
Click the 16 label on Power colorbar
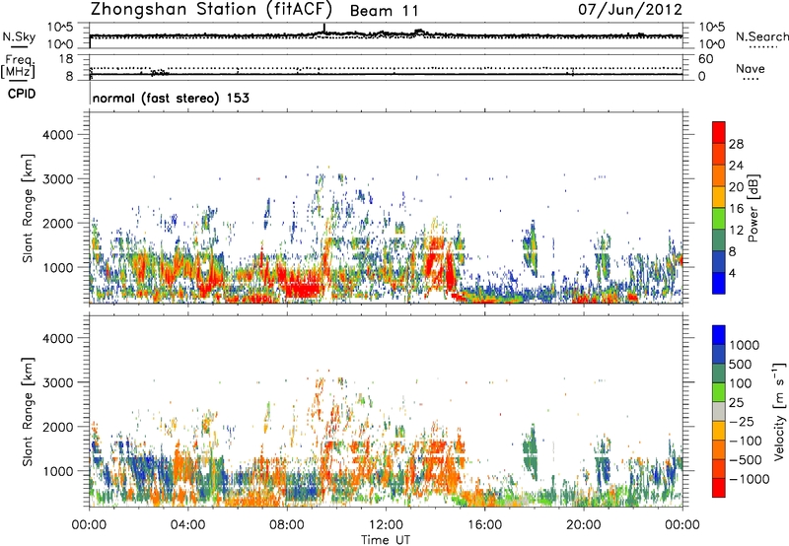tap(736, 208)
